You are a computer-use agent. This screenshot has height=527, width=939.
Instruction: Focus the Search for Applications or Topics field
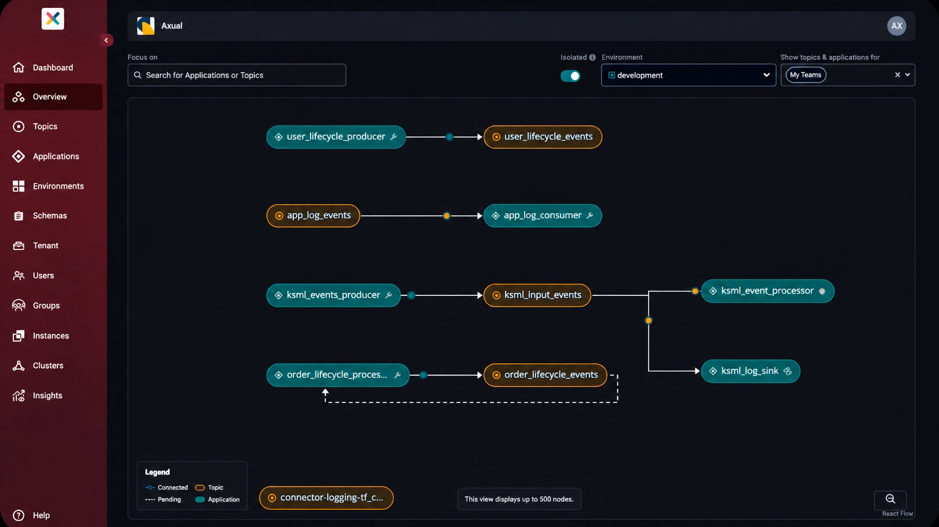pos(237,75)
